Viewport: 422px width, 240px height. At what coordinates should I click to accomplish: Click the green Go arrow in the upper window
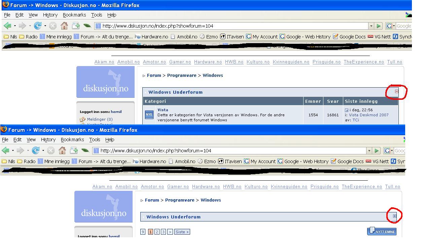pos(379,26)
